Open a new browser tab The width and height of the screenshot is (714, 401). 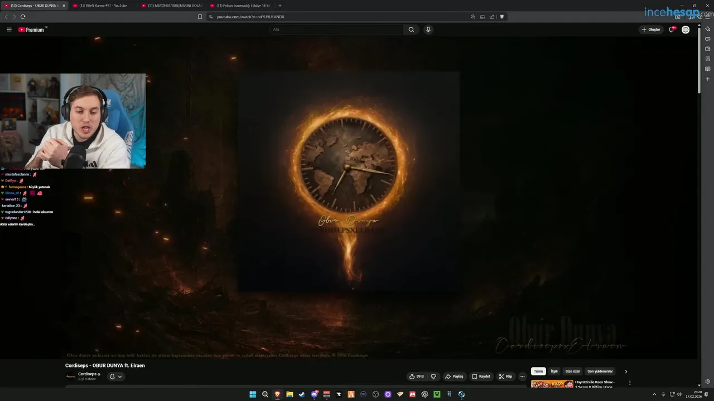coord(280,6)
